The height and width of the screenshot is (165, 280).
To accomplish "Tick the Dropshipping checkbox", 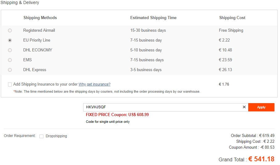I will pos(41,136).
